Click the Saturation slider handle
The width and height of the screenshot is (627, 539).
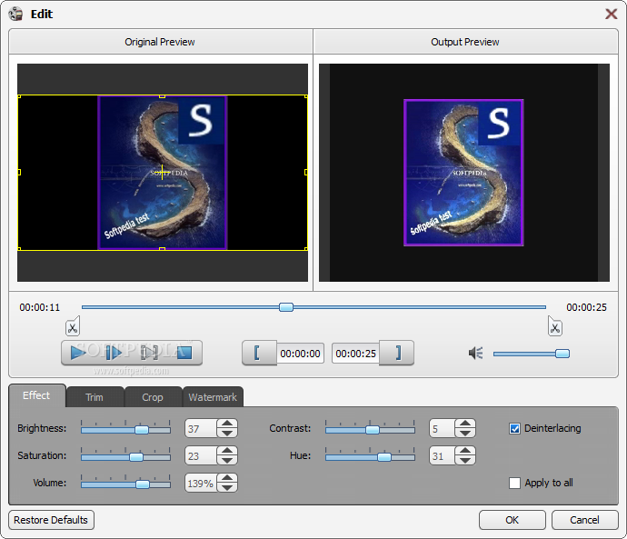pyautogui.click(x=136, y=457)
